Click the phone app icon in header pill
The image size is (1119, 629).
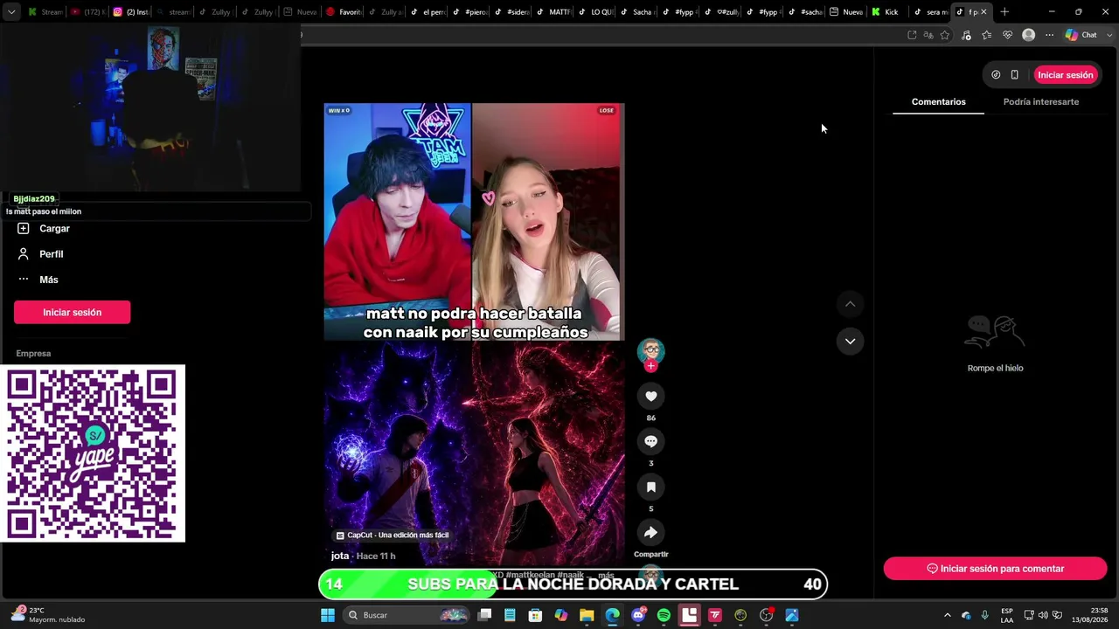(x=1014, y=75)
